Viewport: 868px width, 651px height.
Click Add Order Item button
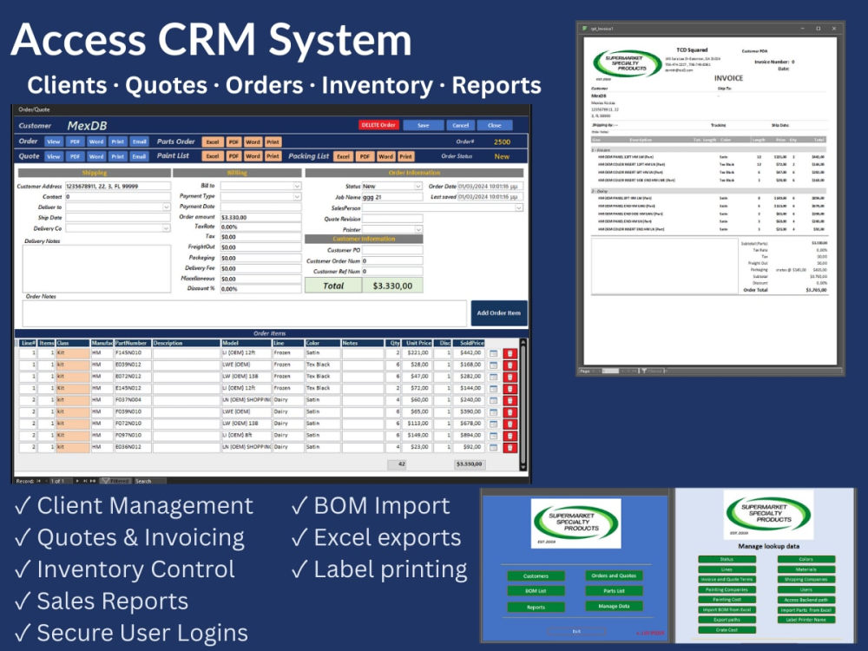(x=499, y=312)
